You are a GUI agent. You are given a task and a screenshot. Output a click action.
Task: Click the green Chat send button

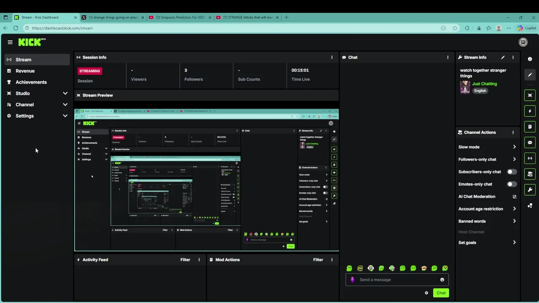click(441, 293)
